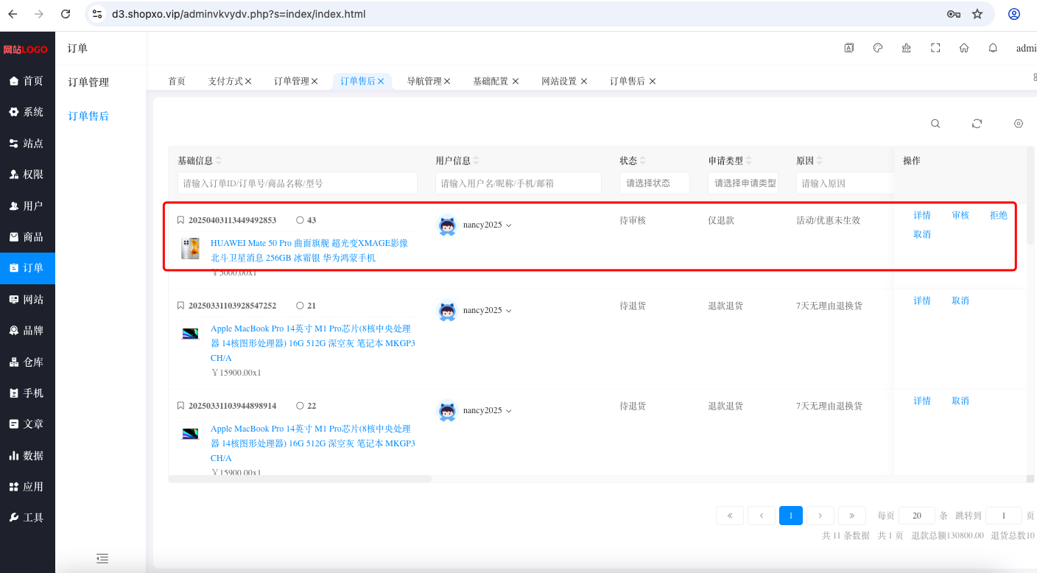Close the 导航管理 tab
This screenshot has width=1037, height=573.
[447, 81]
